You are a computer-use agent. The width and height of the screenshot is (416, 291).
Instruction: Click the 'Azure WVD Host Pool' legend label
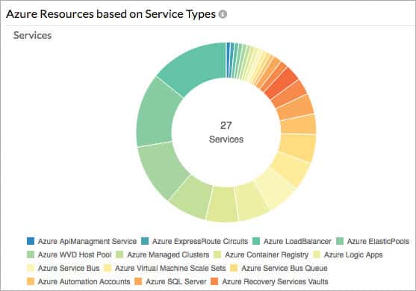coord(75,254)
